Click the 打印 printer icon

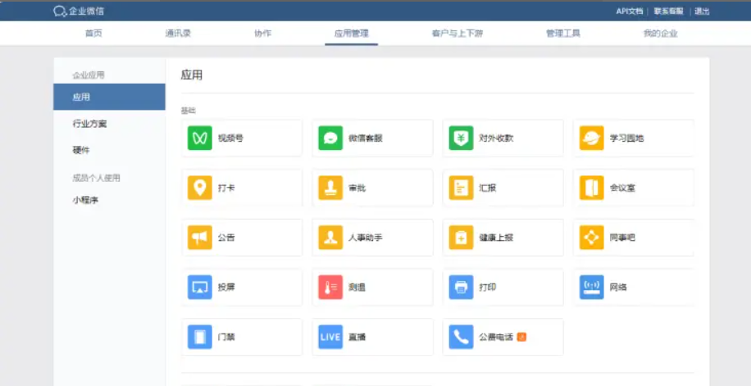pyautogui.click(x=462, y=288)
